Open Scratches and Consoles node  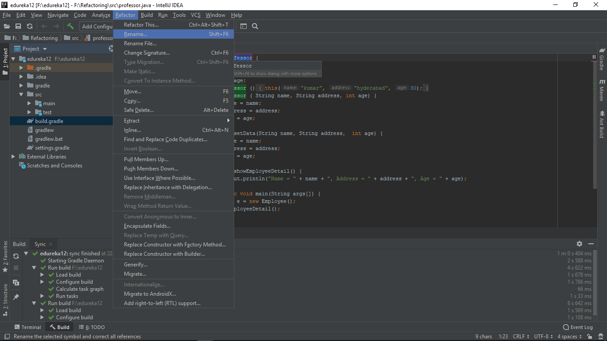[x=55, y=166]
